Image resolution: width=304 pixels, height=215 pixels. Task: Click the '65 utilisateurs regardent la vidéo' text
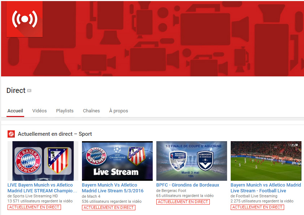coord(185,196)
